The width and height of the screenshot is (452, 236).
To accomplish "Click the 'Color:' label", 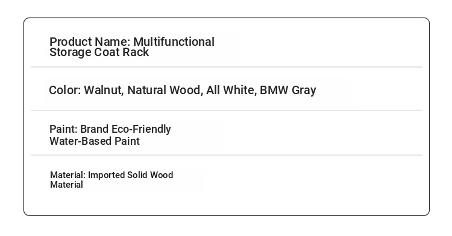I will (x=65, y=90).
